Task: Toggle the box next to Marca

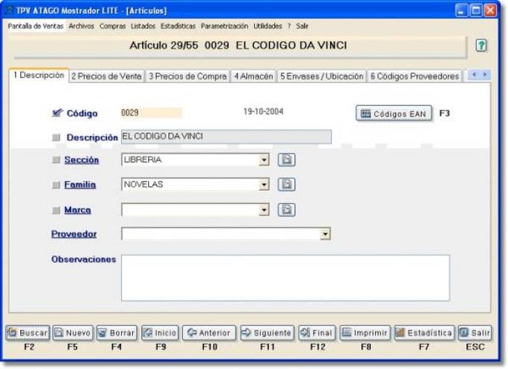Action: pos(56,210)
